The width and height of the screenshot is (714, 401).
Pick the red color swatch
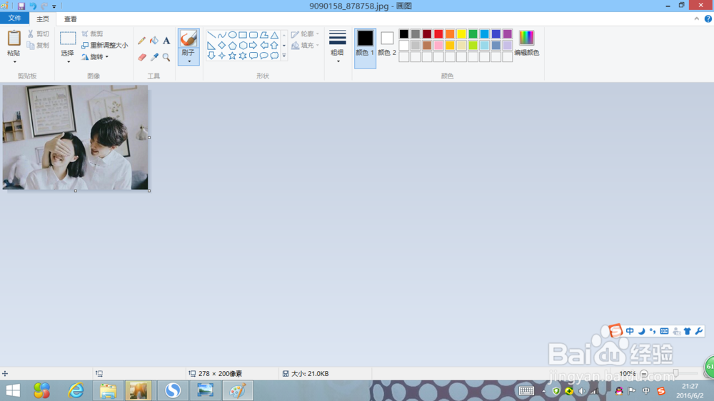[438, 34]
